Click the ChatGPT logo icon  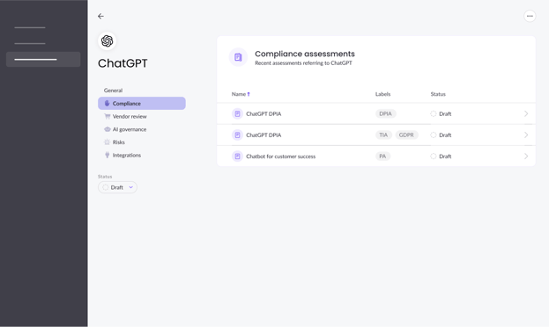(108, 40)
